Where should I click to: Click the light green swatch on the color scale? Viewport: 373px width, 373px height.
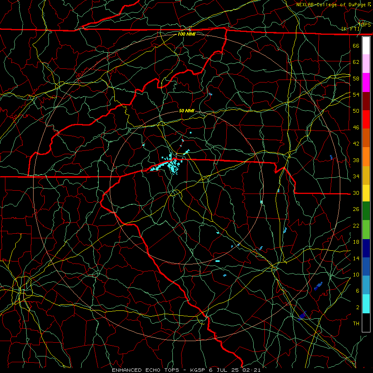pos(366,230)
